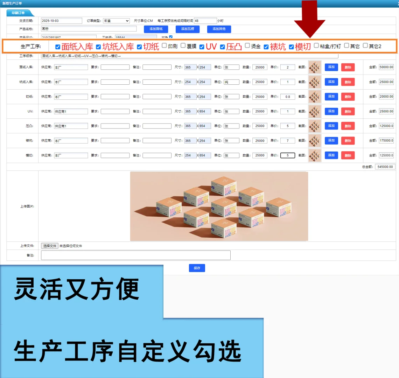The width and height of the screenshot is (399, 378).
Task: Open the 截图 thumbnail in the UV row
Action: 314,111
